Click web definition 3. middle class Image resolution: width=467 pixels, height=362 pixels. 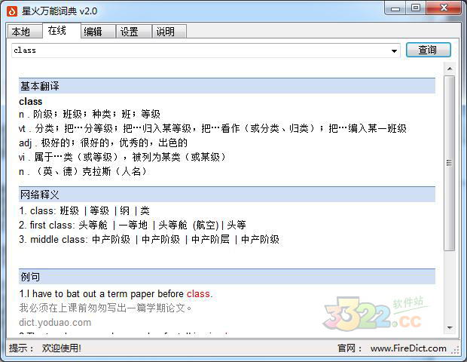[149, 239]
